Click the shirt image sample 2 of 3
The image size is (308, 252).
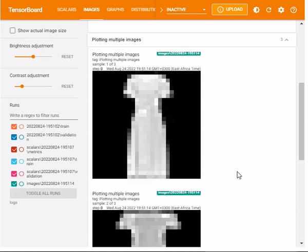pos(146,228)
